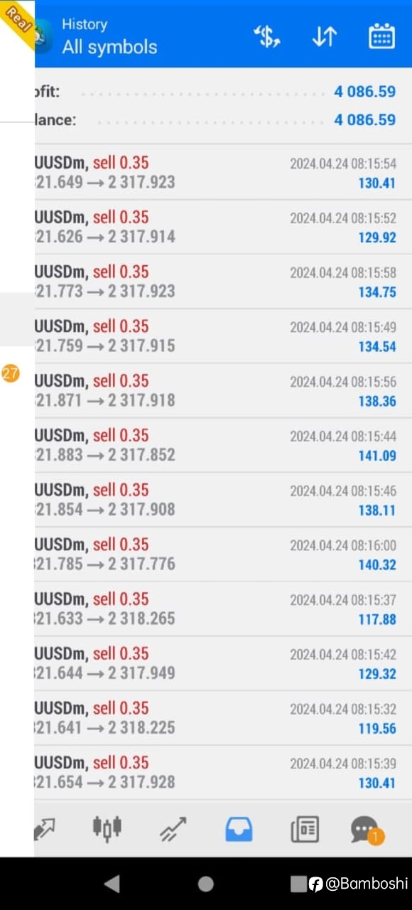Open the Quotes arrows tab icon
Screen dimensions: 412x910
44,829
